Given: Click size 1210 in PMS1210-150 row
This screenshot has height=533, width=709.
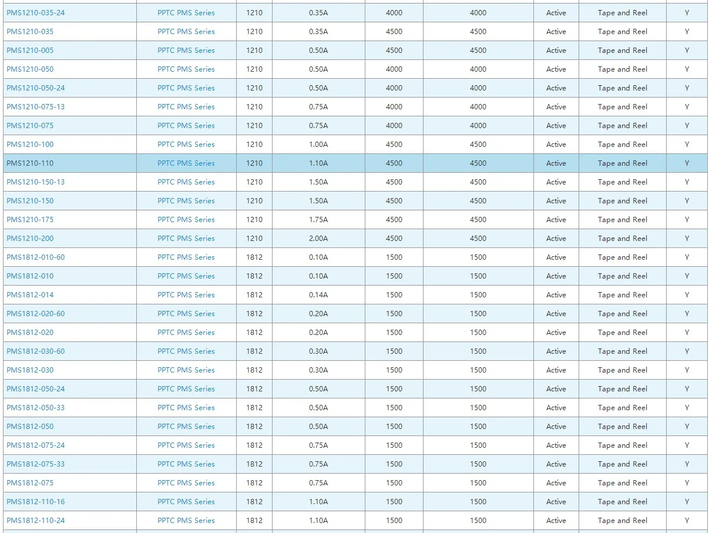Looking at the screenshot, I should pos(254,201).
